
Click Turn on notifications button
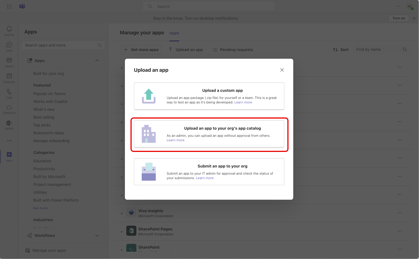399,18
